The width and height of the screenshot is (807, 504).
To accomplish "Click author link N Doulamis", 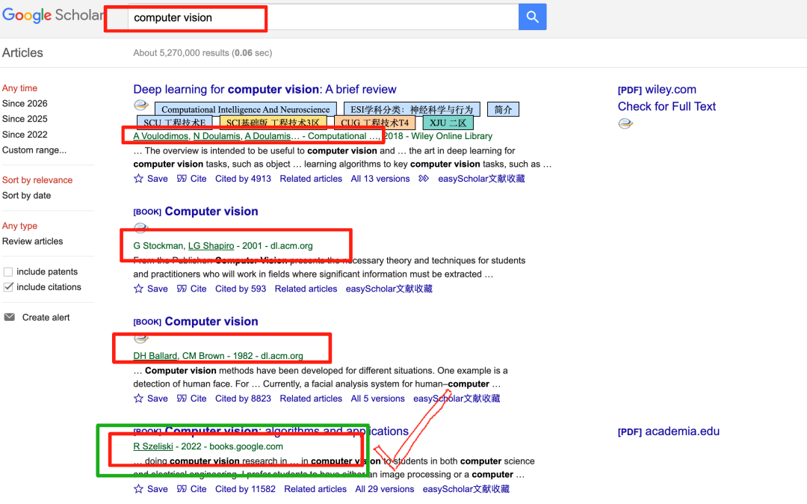I will (x=217, y=136).
